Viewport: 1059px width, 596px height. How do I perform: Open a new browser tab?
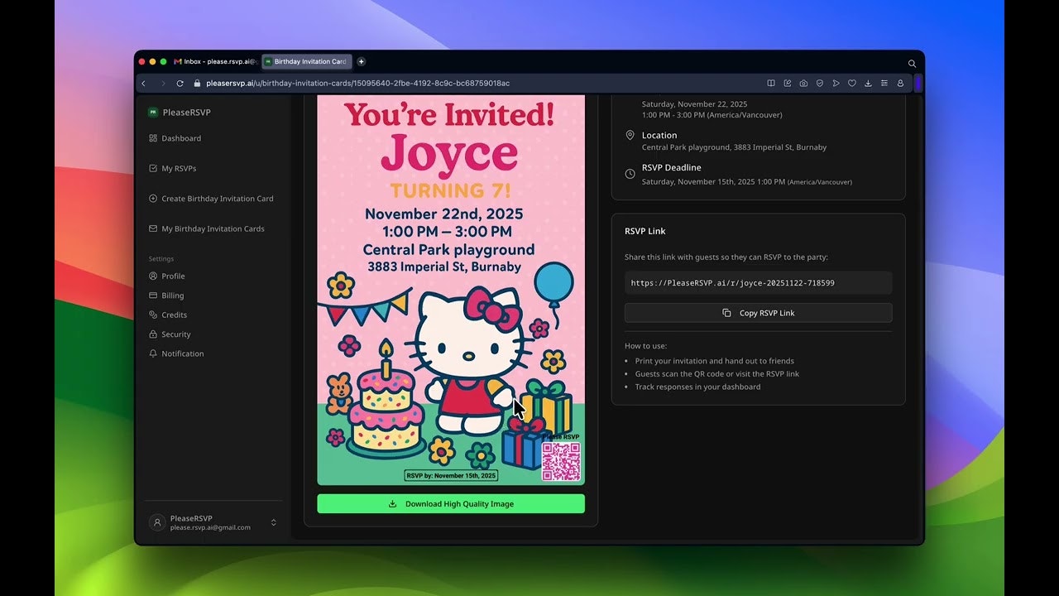point(361,62)
